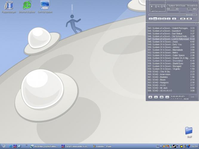Click the playlist list options button
The image size is (199, 149).
point(192,97)
